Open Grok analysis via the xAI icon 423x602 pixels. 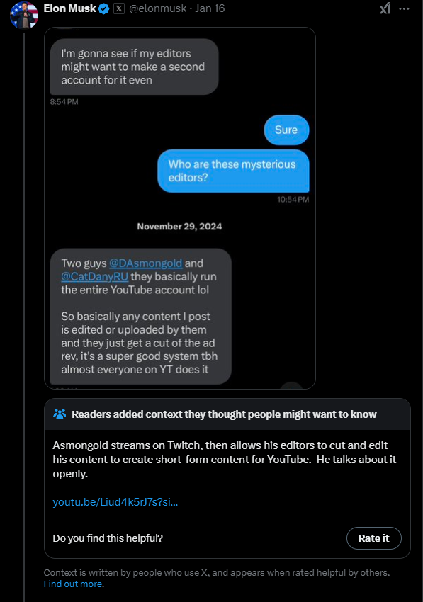pyautogui.click(x=385, y=8)
